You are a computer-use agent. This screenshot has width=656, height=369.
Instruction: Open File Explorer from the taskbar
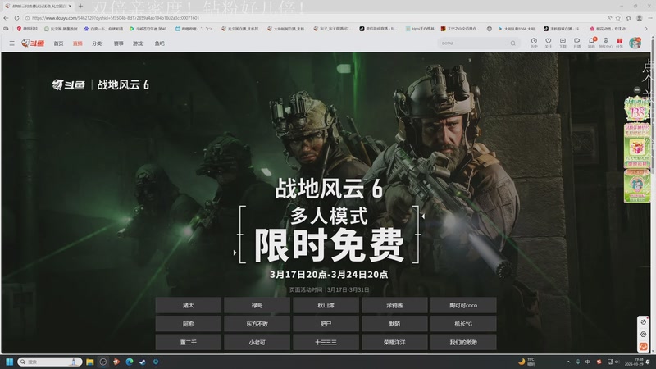pyautogui.click(x=90, y=362)
